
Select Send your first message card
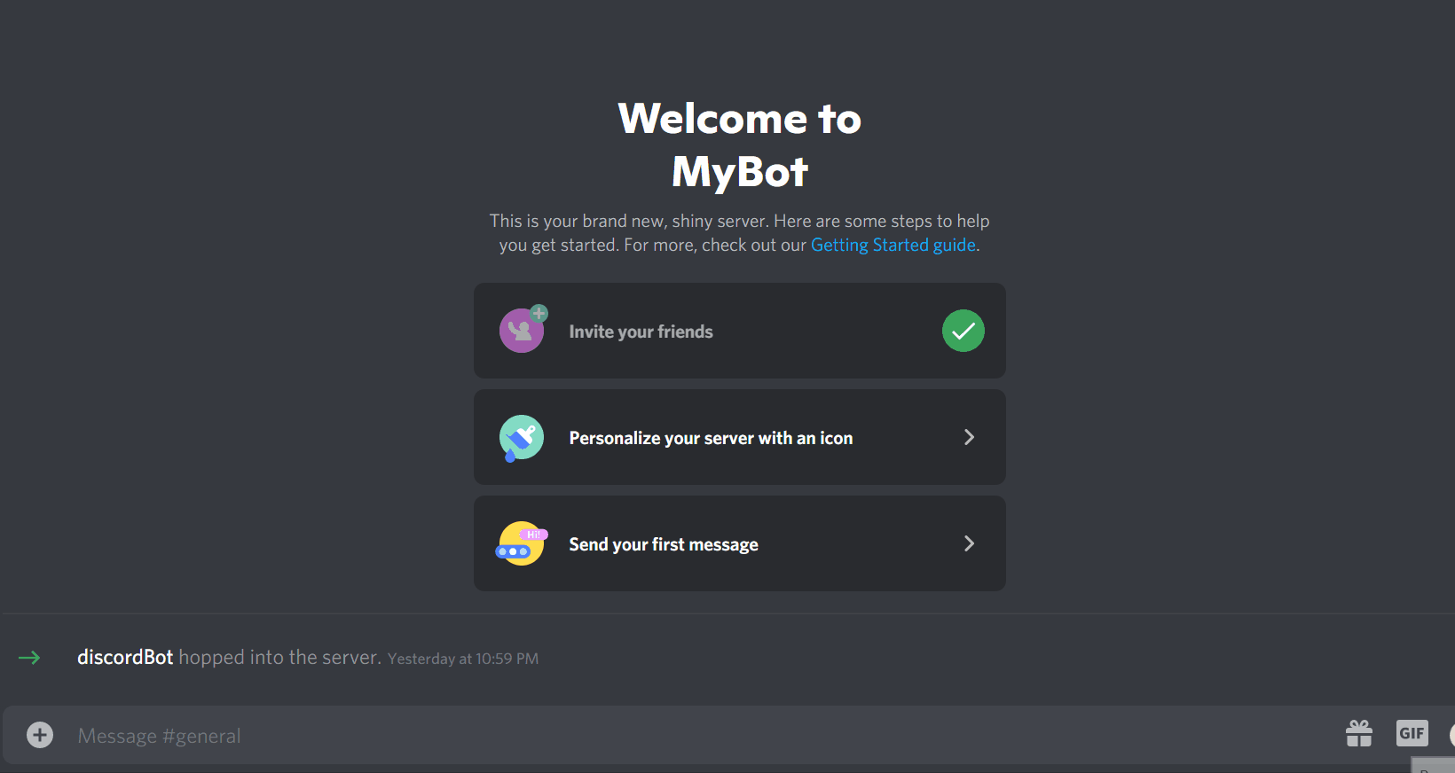[740, 543]
